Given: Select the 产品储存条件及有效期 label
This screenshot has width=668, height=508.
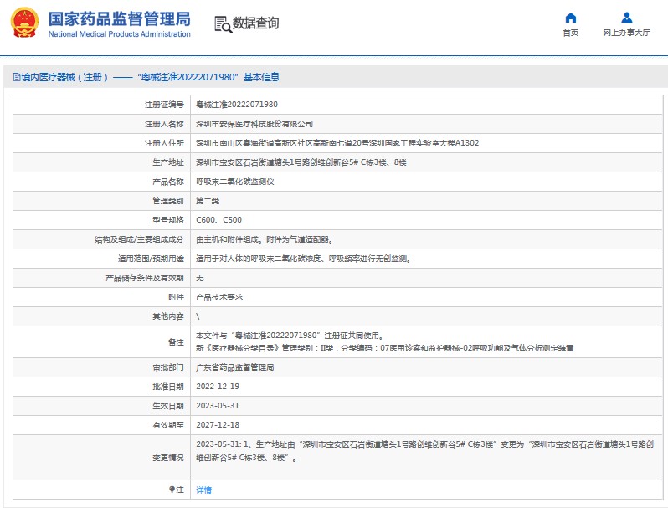Looking at the screenshot, I should [x=145, y=278].
